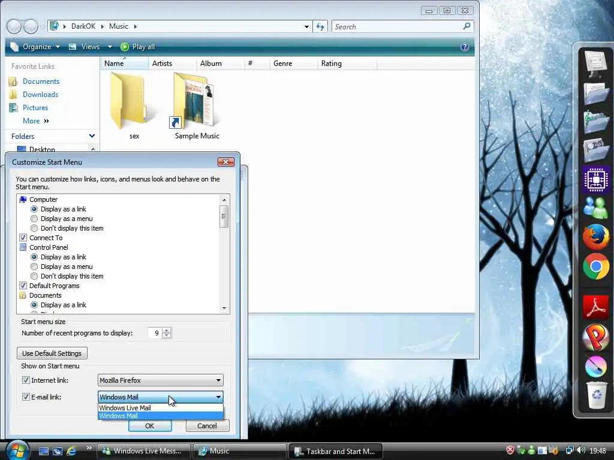Image resolution: width=614 pixels, height=460 pixels.
Task: Open the Views dropdown arrow
Action: click(110, 47)
